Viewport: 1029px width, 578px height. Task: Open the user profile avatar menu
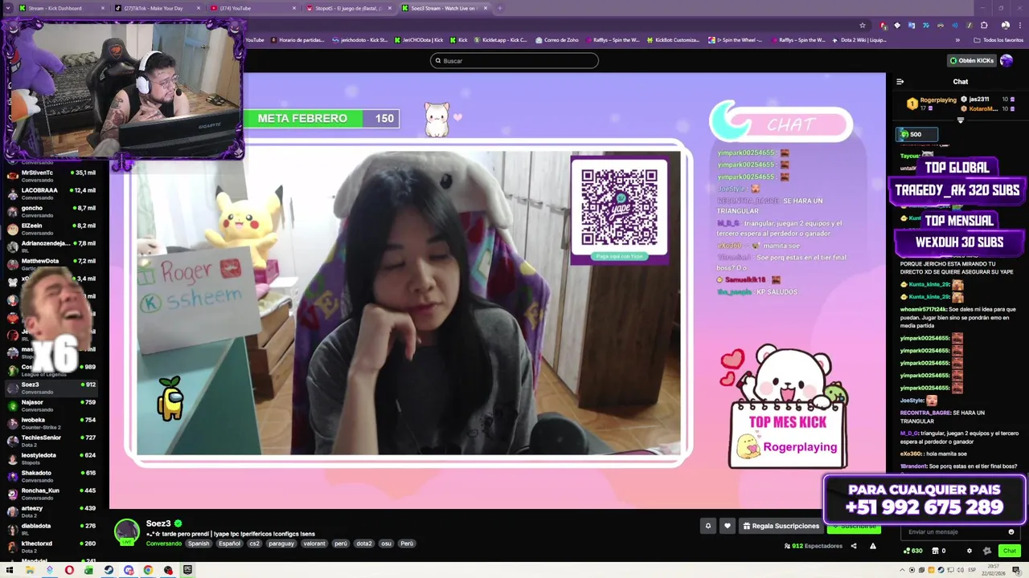coord(1006,60)
